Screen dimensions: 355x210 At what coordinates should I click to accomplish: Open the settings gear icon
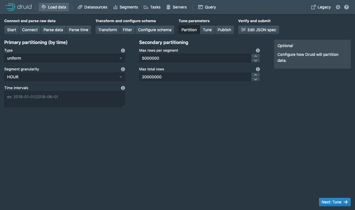(338, 7)
